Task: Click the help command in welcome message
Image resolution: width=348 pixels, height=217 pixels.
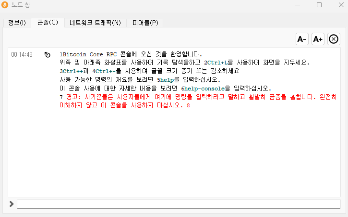Action: pyautogui.click(x=167, y=80)
